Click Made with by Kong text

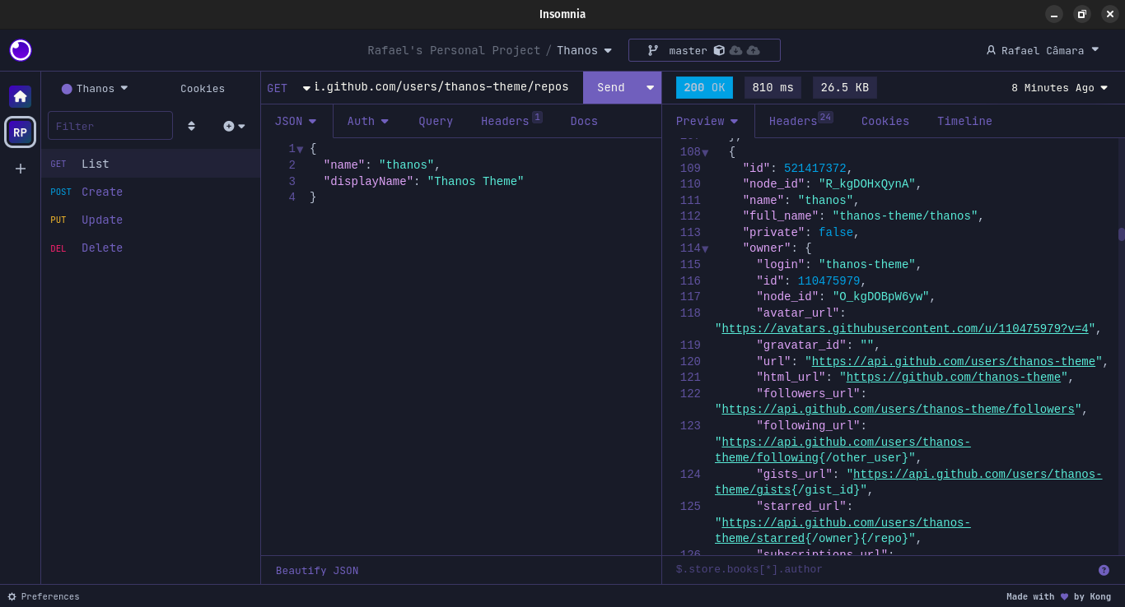click(1058, 596)
